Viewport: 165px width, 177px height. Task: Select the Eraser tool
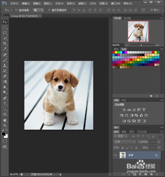[x=5, y=76]
